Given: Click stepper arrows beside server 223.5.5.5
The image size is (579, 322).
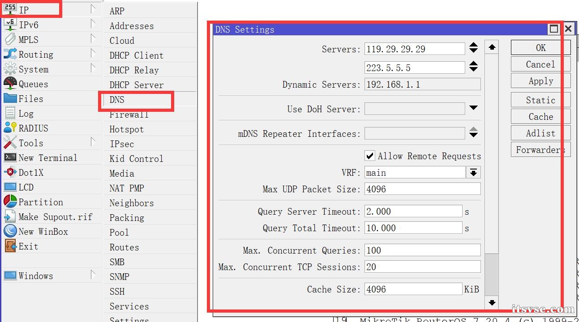Looking at the screenshot, I should click(x=473, y=67).
